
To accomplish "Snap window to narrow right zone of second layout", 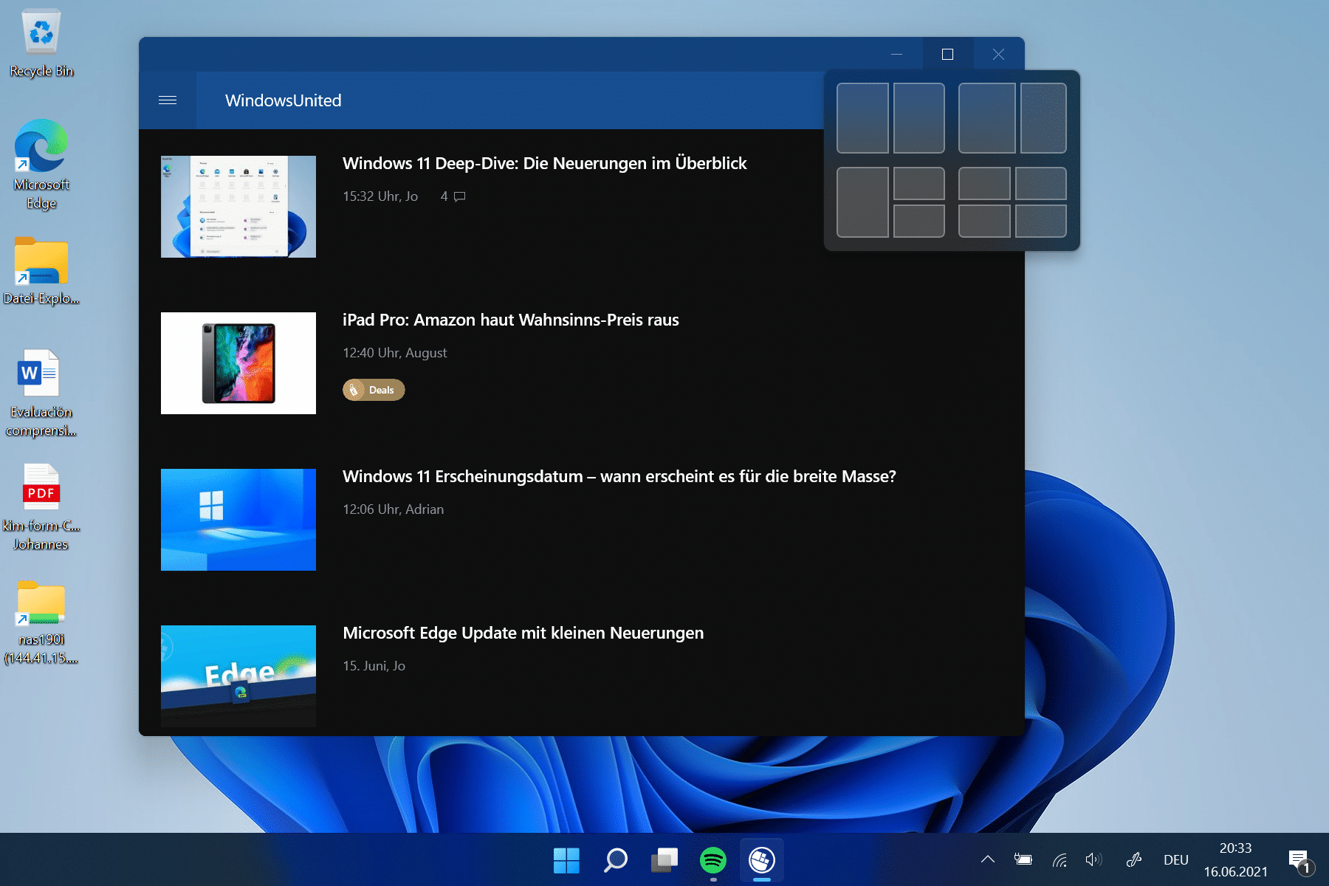I will point(1044,118).
